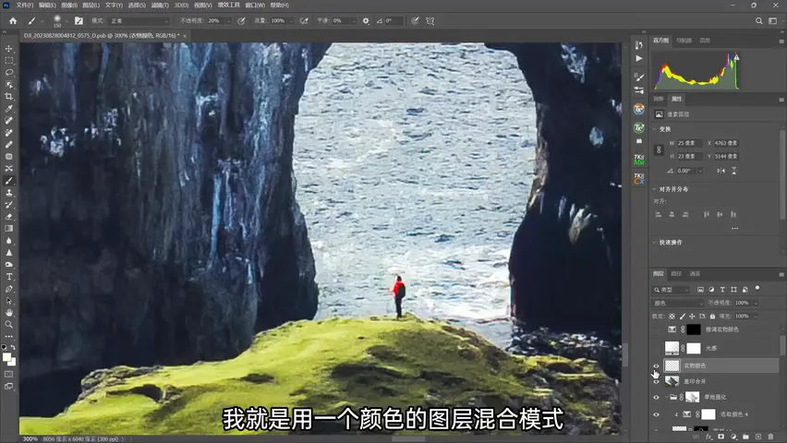787x443 pixels.
Task: Toggle lock position icon
Action: pyautogui.click(x=692, y=316)
